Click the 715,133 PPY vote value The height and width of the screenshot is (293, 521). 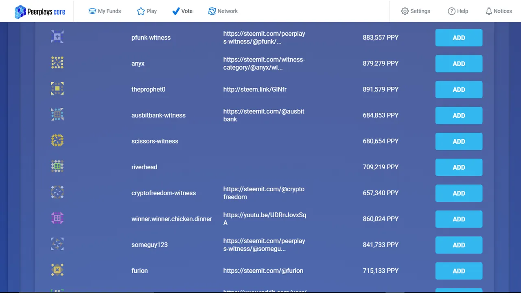[x=381, y=271]
